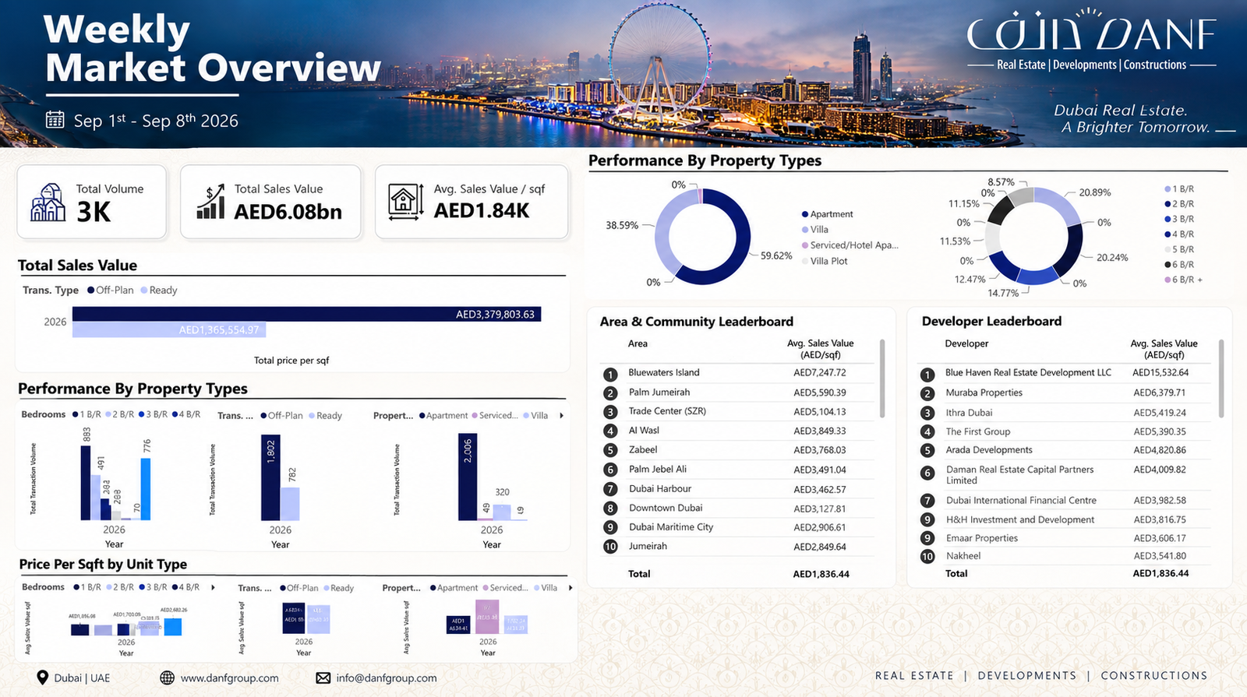Screen dimensions: 1247x697
Task: Click the rank 7 badge beside Dubai Harbour
Action: click(610, 489)
